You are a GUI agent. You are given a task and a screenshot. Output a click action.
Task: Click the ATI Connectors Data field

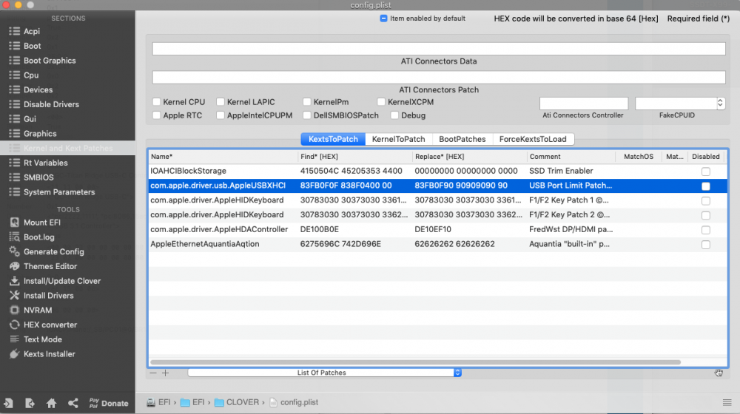pyautogui.click(x=439, y=49)
